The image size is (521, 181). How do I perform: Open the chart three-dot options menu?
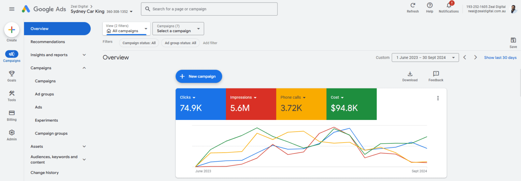click(x=438, y=98)
